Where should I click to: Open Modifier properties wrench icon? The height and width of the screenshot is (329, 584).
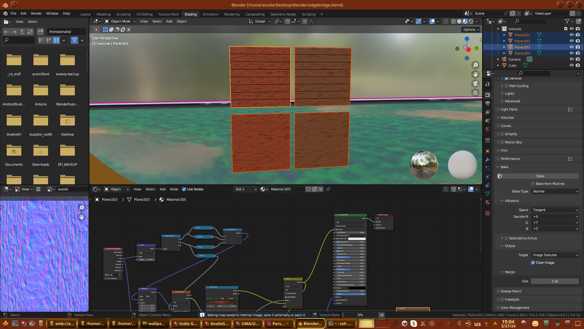(488, 160)
